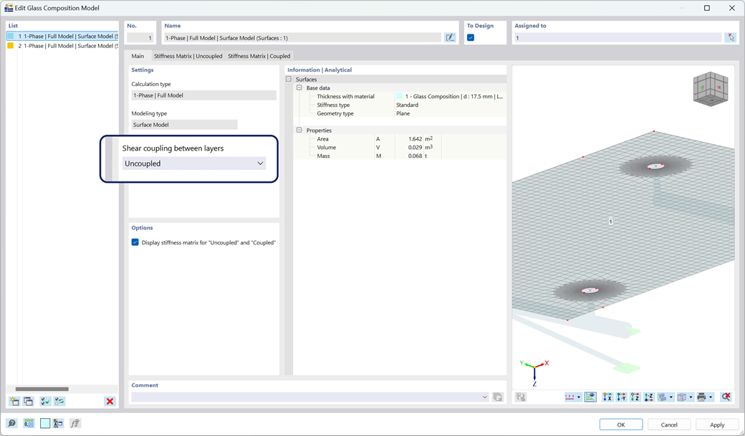Switch to Stiffness Matrix Coupled tab
The image size is (745, 436).
click(259, 55)
